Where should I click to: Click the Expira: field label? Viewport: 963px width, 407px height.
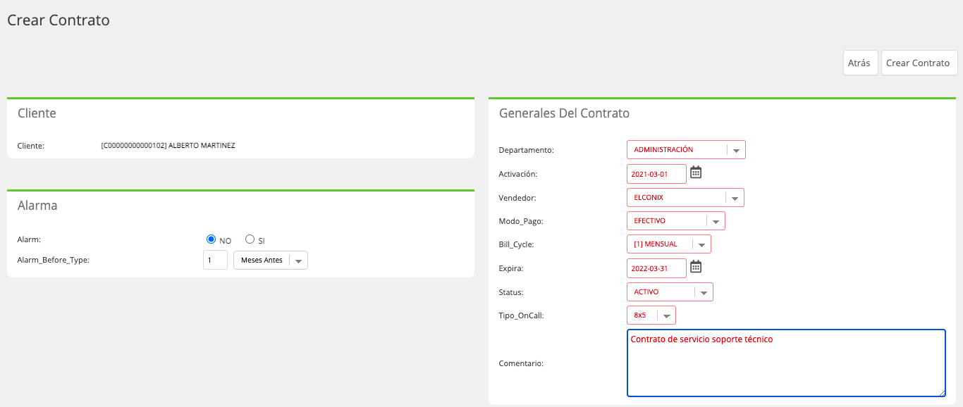tap(511, 268)
